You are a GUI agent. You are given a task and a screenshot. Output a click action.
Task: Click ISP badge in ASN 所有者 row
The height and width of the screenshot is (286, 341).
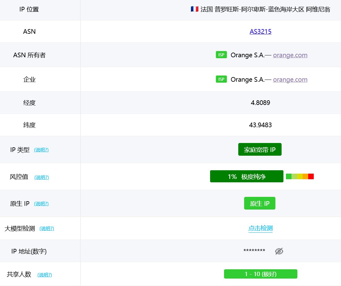[221, 55]
